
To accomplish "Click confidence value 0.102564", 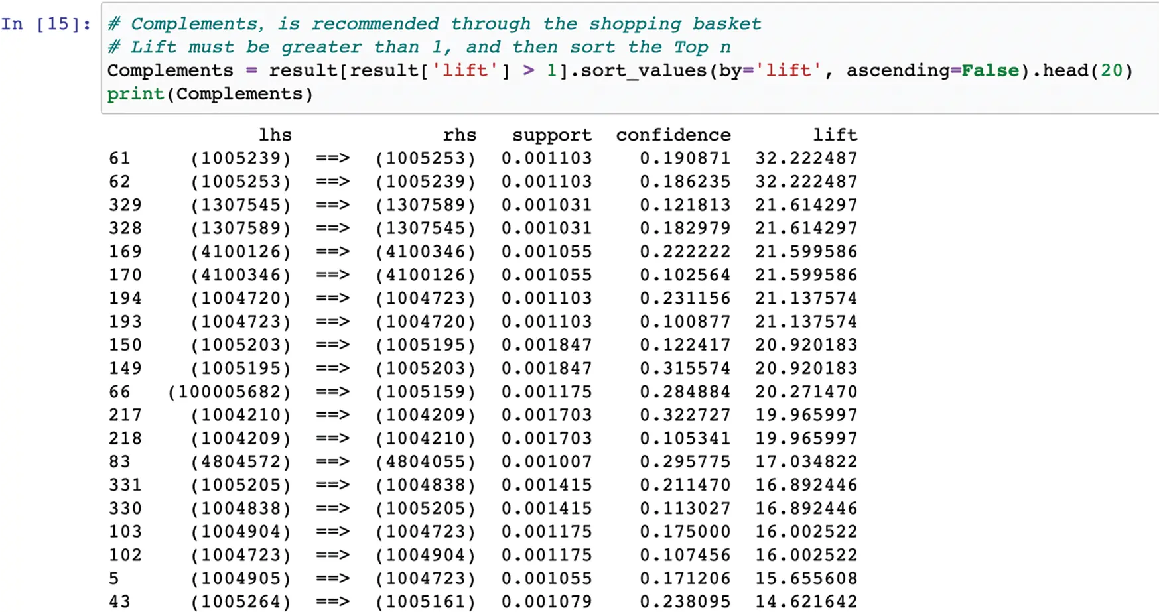I will (685, 275).
